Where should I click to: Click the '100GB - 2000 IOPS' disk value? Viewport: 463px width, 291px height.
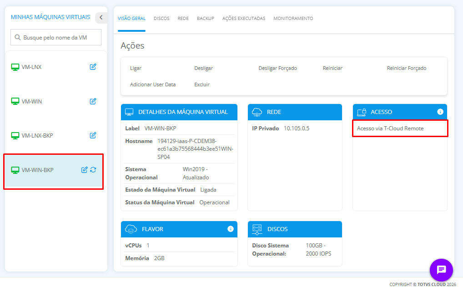click(319, 249)
